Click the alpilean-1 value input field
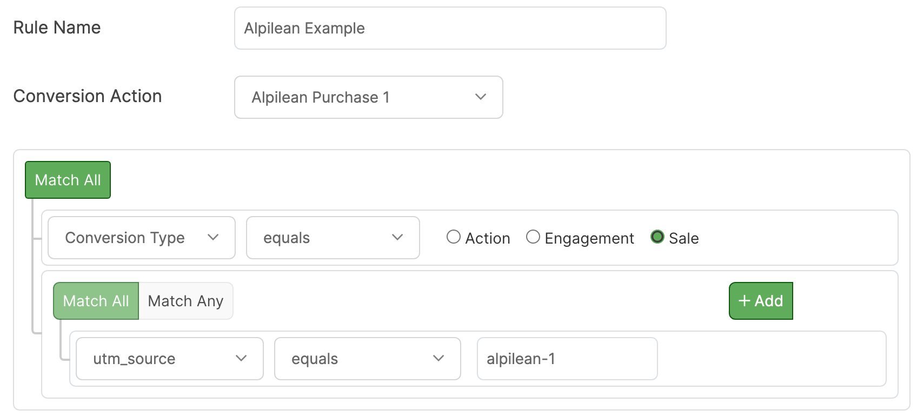Image resolution: width=917 pixels, height=417 pixels. pos(567,359)
